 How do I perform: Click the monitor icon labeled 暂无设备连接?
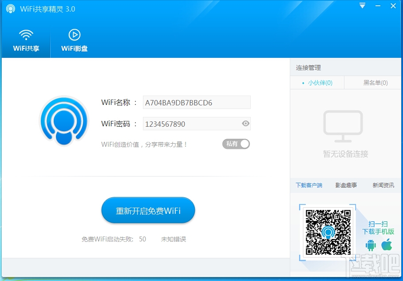[342, 127]
